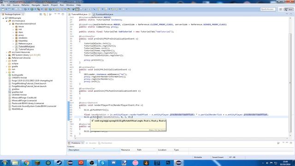Open the Search menu
295x166 pixels.
pos(45,5)
